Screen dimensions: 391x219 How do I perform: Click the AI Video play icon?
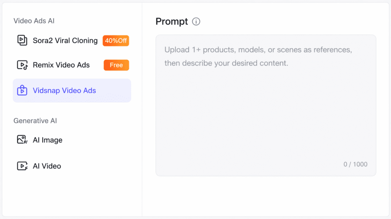point(23,166)
